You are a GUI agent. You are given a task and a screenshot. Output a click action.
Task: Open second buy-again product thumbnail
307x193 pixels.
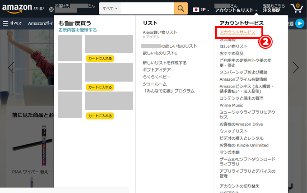tap(70, 77)
